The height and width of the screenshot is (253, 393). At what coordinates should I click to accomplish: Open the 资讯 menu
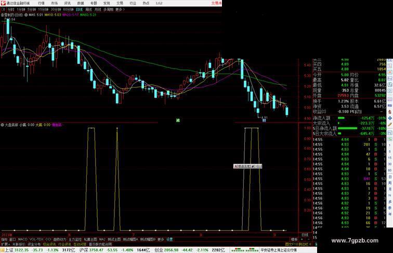67,3
